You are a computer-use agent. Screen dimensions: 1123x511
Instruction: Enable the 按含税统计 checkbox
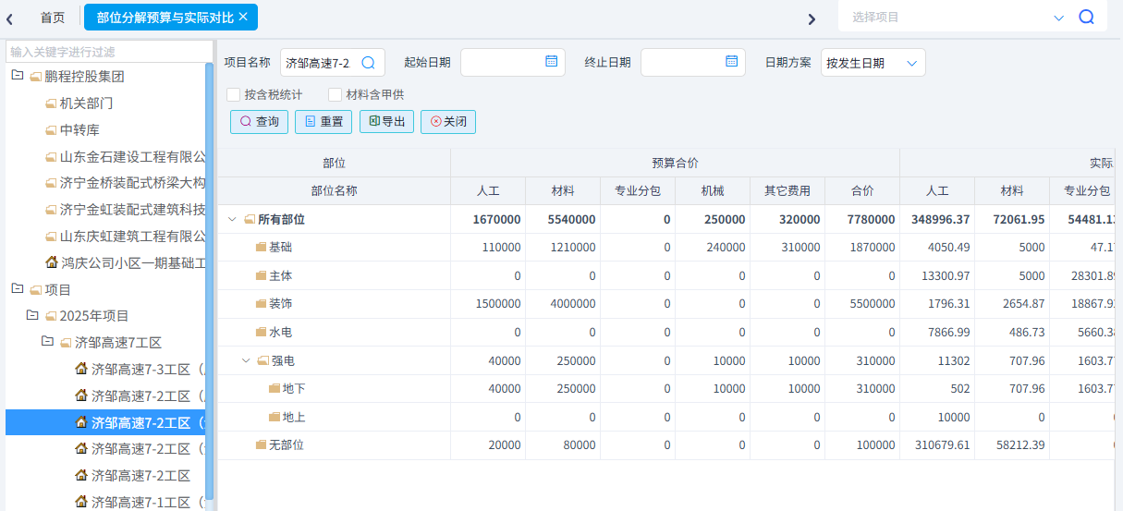(234, 94)
